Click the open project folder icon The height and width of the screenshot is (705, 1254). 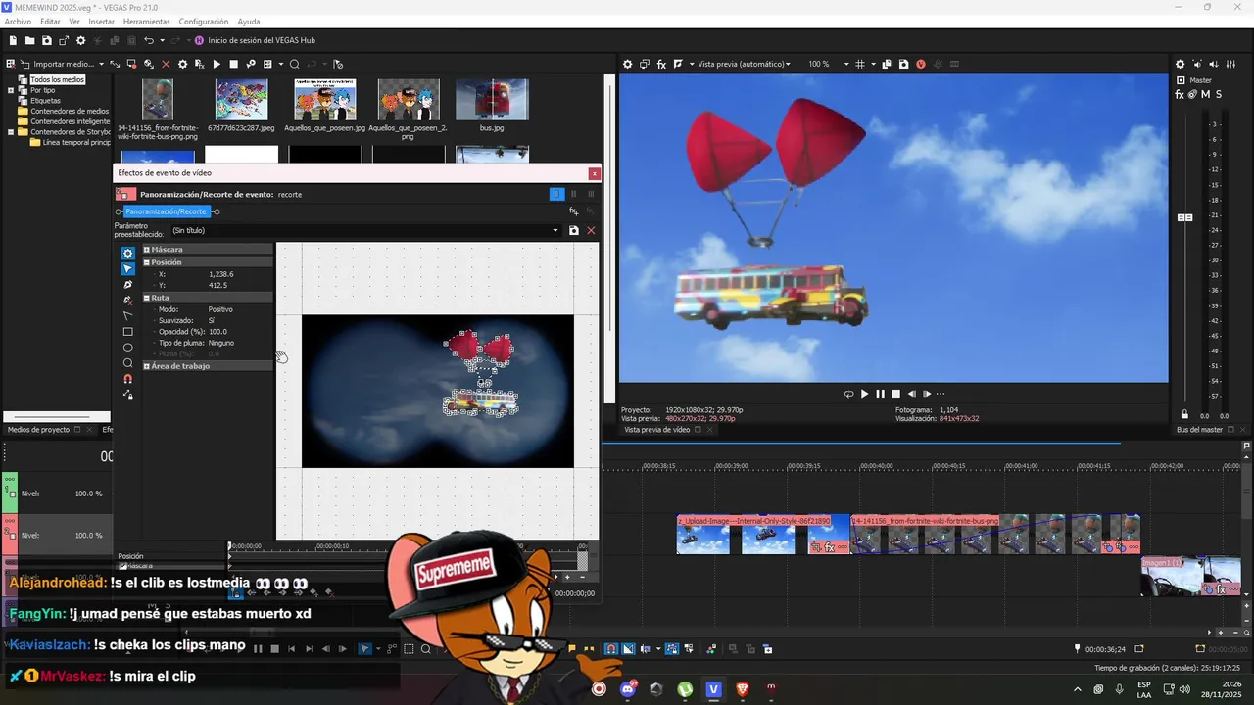pos(30,40)
